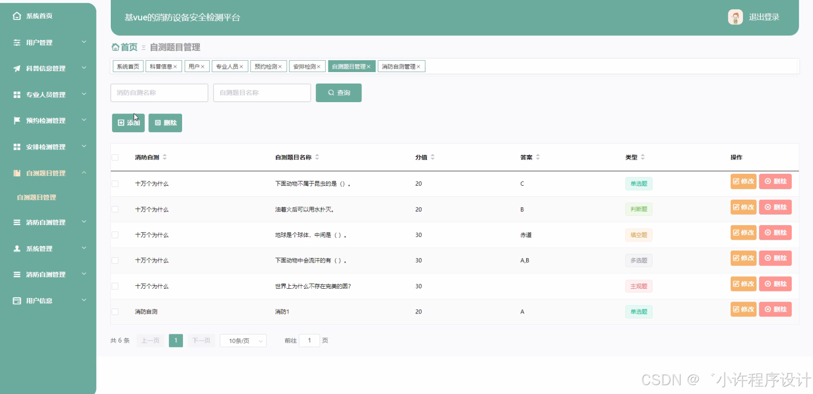The width and height of the screenshot is (813, 394).
Task: Close the 科普信息 tab with its X
Action: (x=175, y=67)
